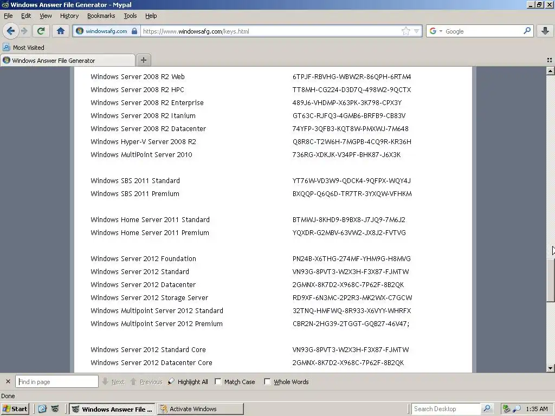Click the Next find button

tap(113, 382)
